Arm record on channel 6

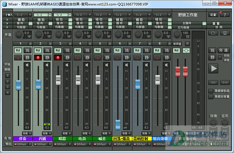[x=117, y=58]
